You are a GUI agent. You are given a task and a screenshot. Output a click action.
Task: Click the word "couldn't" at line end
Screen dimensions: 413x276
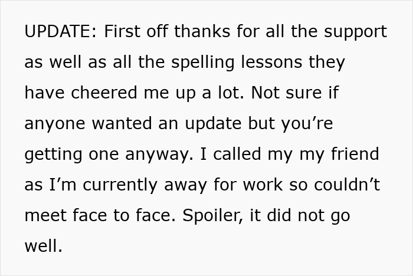click(x=347, y=185)
